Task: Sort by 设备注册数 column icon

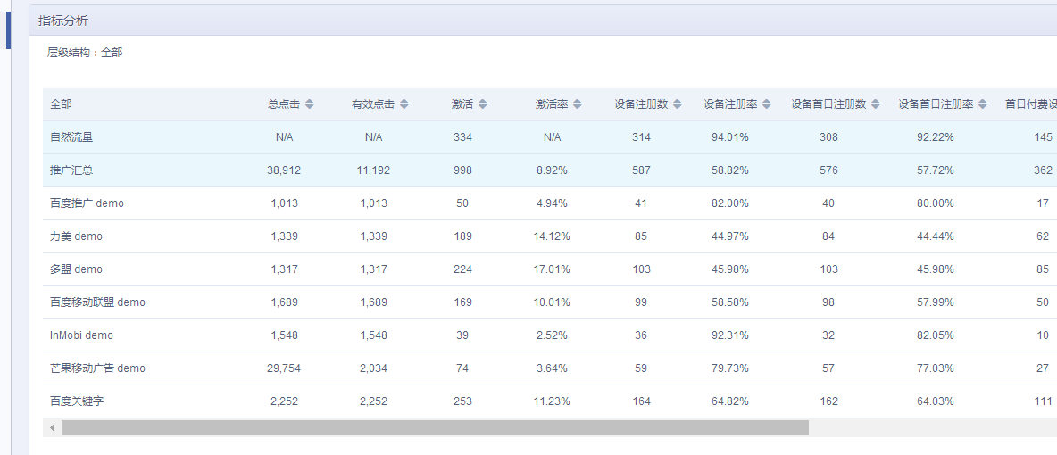Action: (x=677, y=104)
